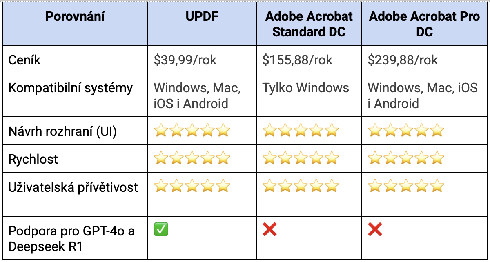The width and height of the screenshot is (490, 262).
Task: Click the green checkmark in UPDF column
Action: pos(161,230)
